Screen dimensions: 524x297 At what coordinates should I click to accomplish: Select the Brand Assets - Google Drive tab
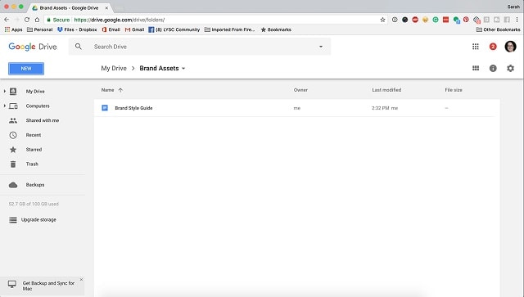(x=69, y=7)
